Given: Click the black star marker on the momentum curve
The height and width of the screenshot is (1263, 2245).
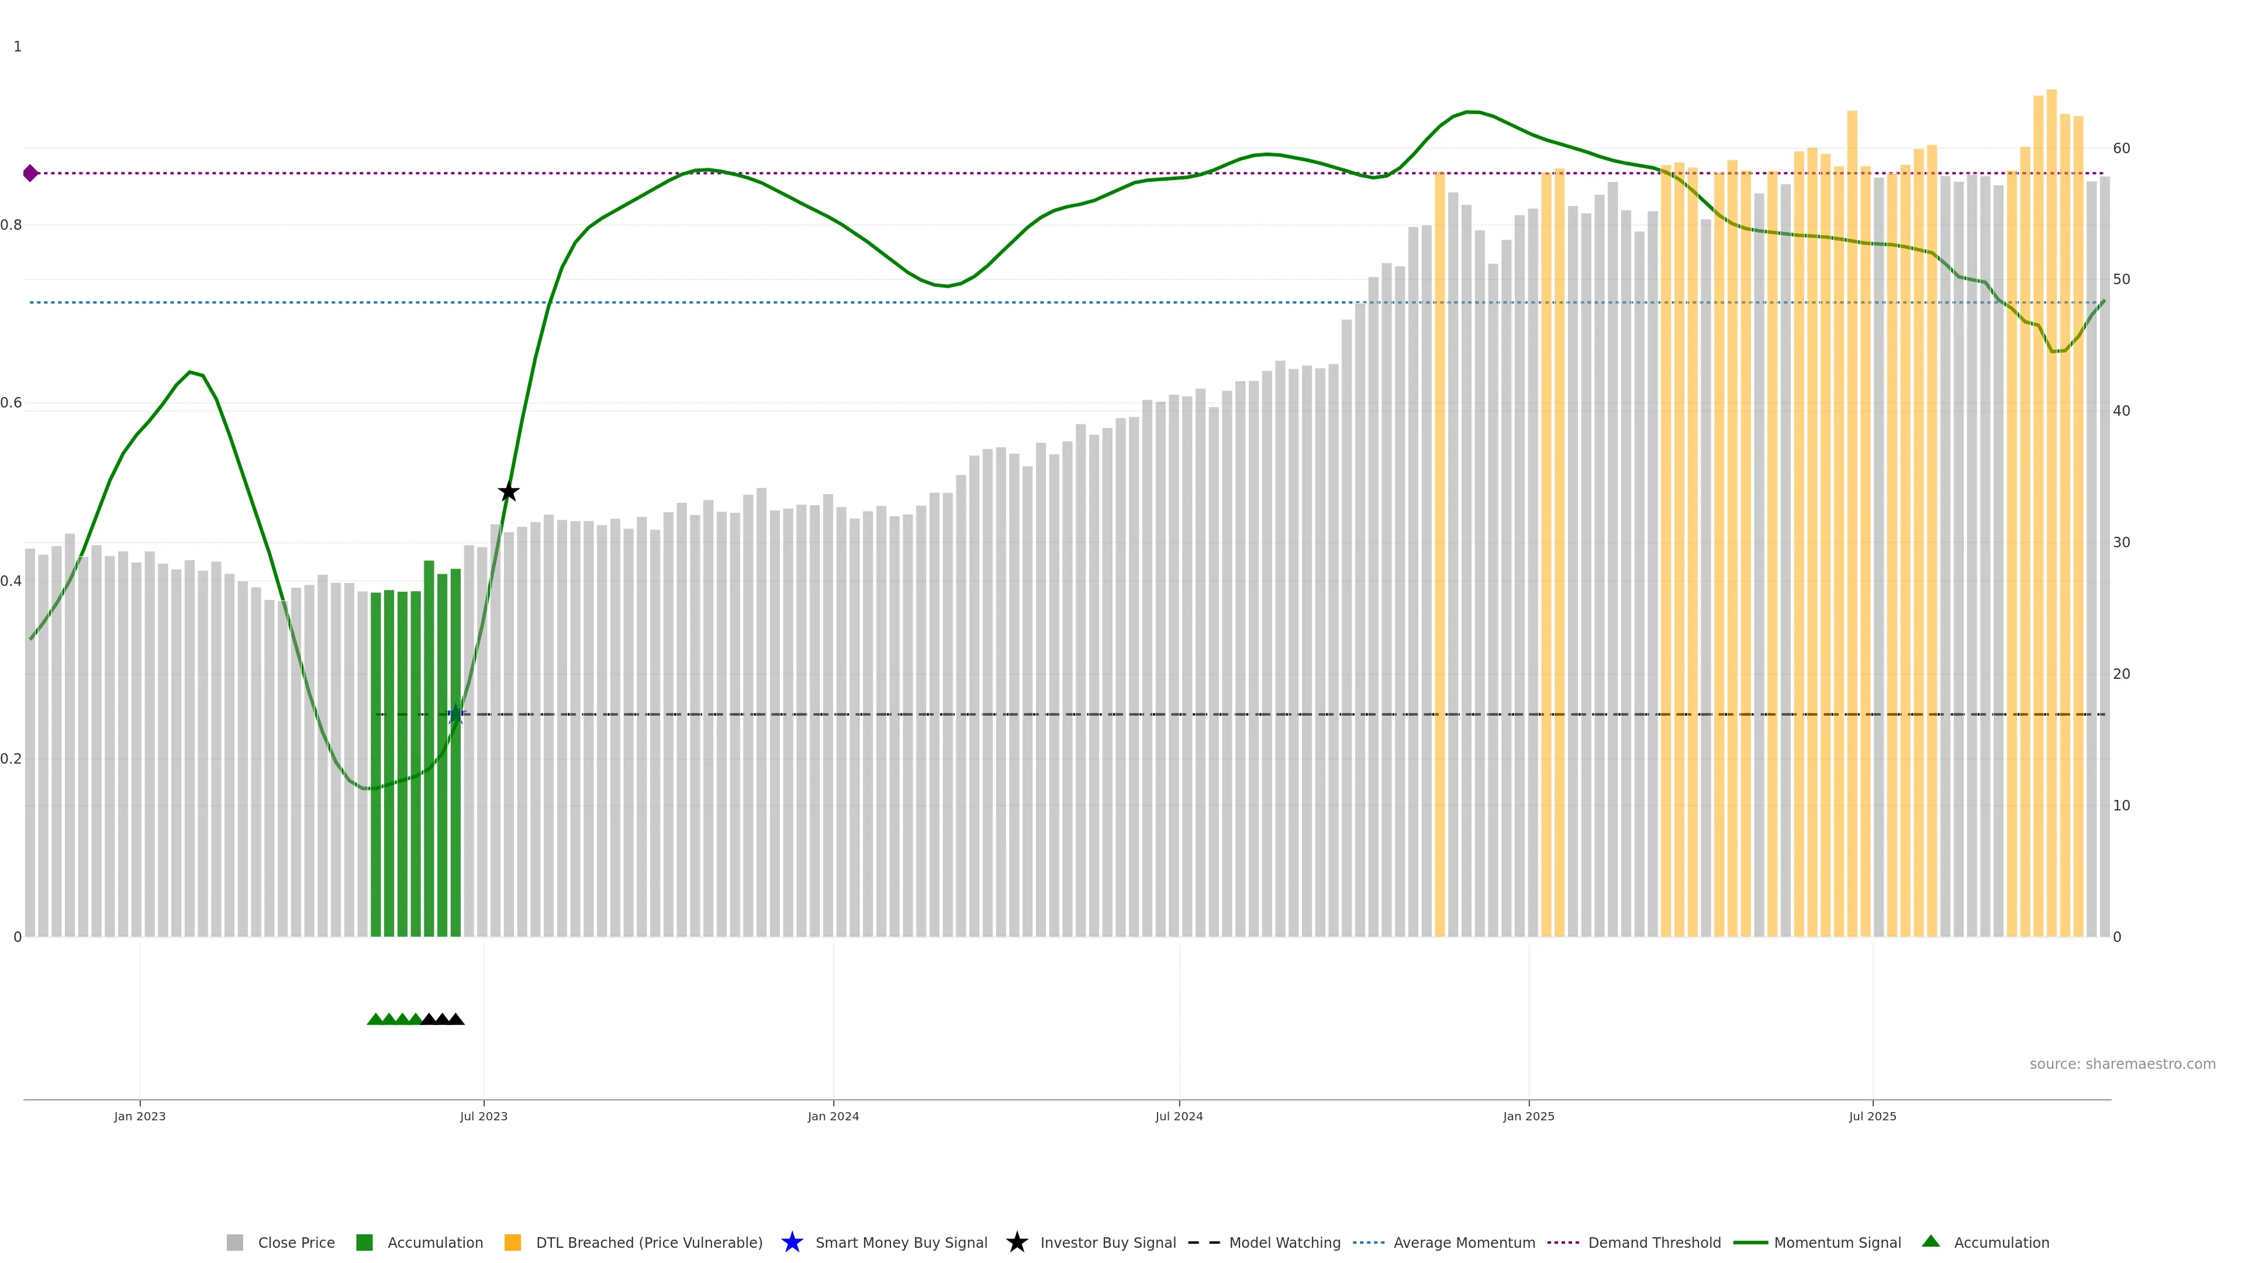Looking at the screenshot, I should (x=509, y=492).
